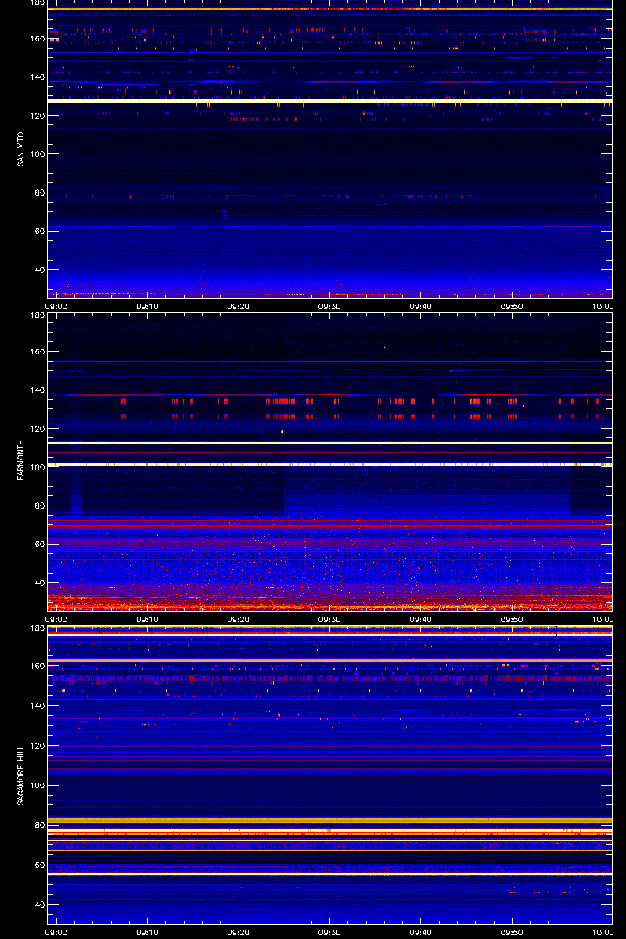
Task: Pick the 120 frequency tick on Sagamore Hill axis
Action: click(x=36, y=746)
